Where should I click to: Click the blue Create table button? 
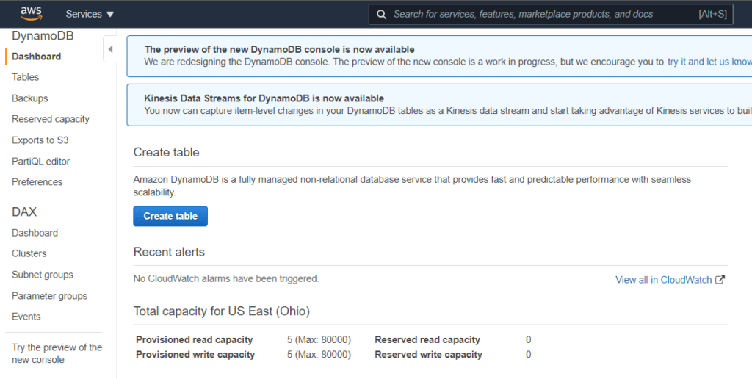coord(170,216)
